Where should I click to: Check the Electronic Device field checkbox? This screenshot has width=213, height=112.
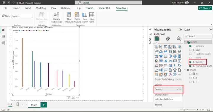(x=190, y=54)
